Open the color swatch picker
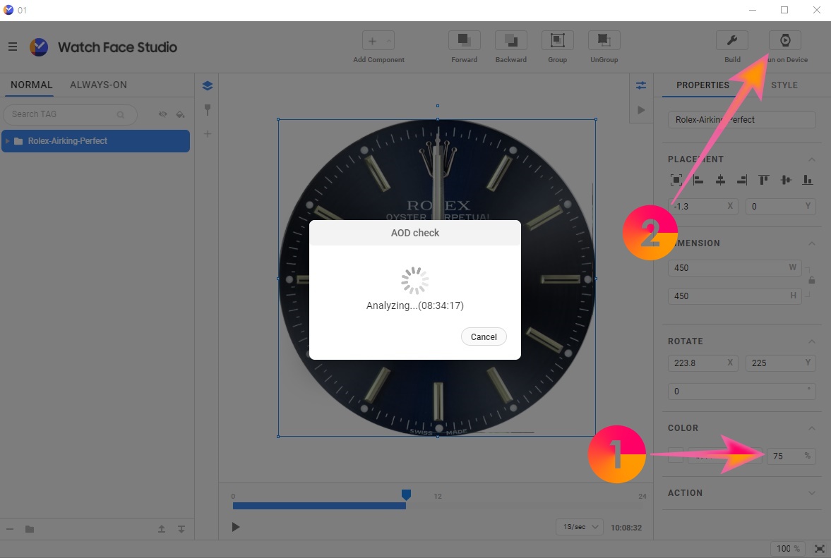 (675, 456)
